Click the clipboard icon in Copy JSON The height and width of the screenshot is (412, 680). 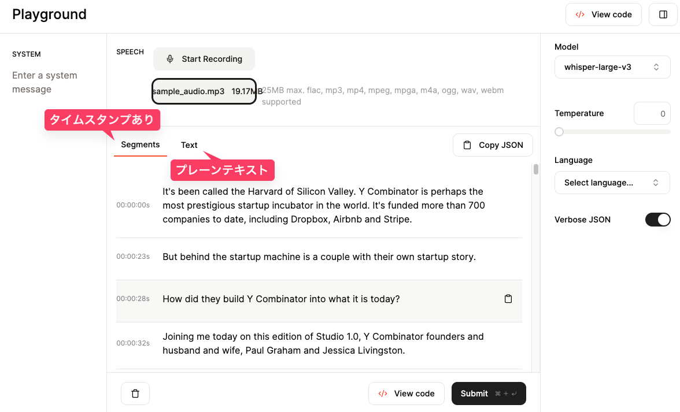467,145
